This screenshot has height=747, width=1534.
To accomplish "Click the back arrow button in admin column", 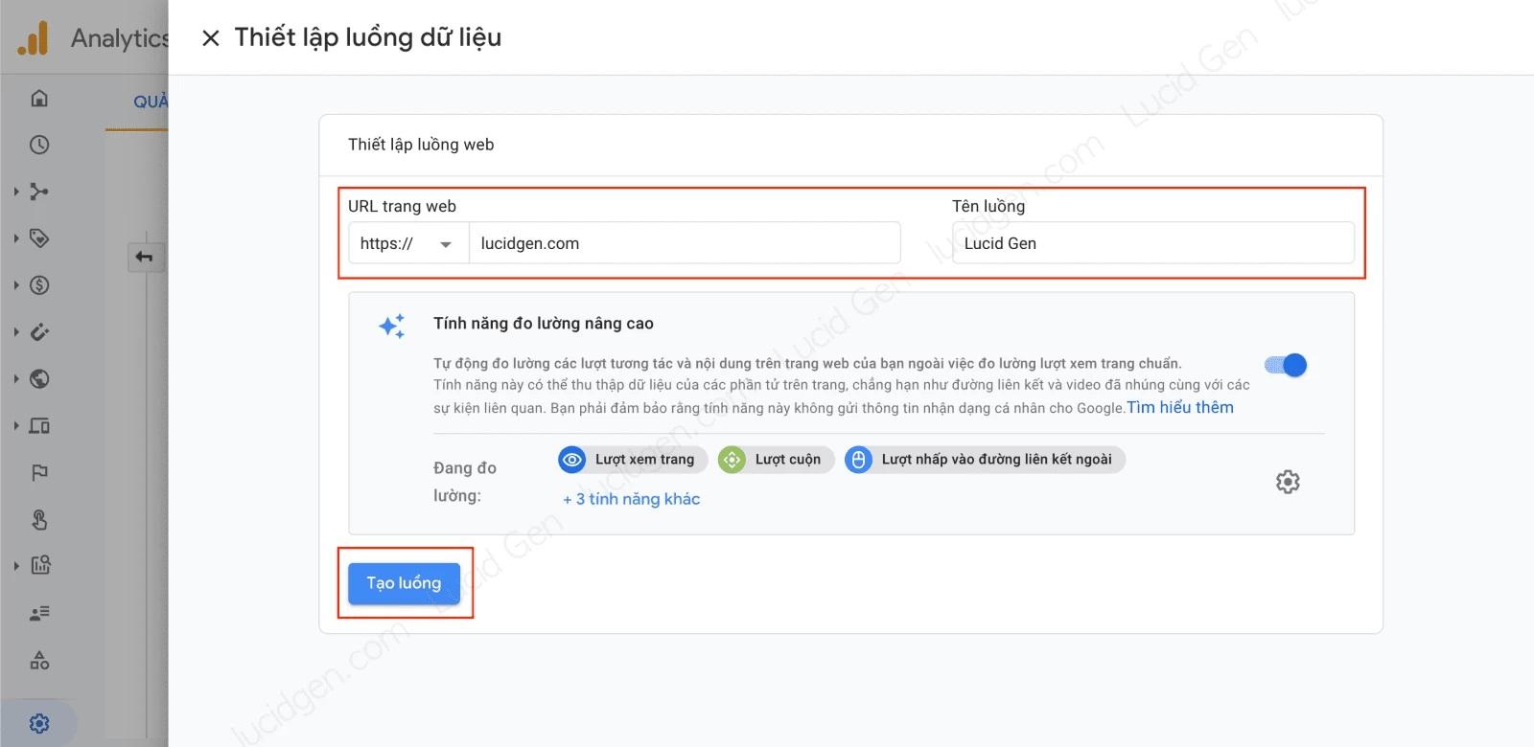I will click(x=144, y=257).
